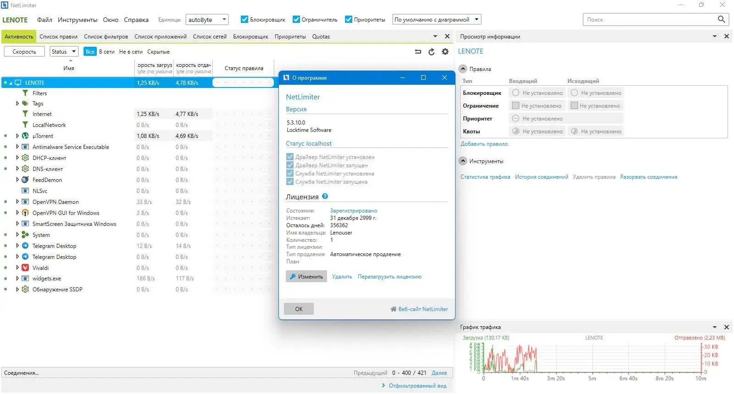The width and height of the screenshot is (734, 394).
Task: Collapse the LENOTE root node
Action: [x=11, y=83]
